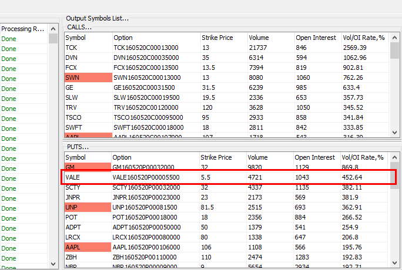This screenshot has width=402, height=270.
Task: Select the FCX symbol in CALLS
Action: [71, 67]
